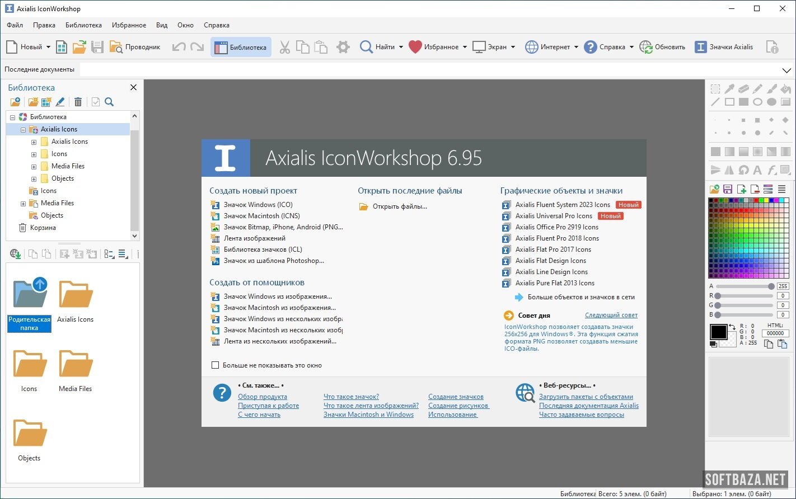Image resolution: width=796 pixels, height=499 pixels.
Task: Click the 'Следующий совет' link
Action: coord(611,315)
